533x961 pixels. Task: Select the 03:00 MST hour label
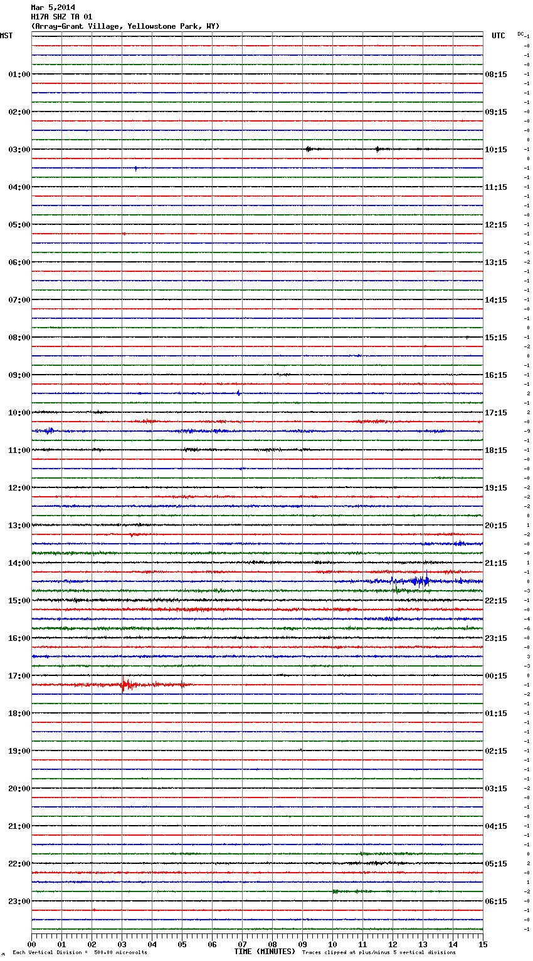[19, 150]
